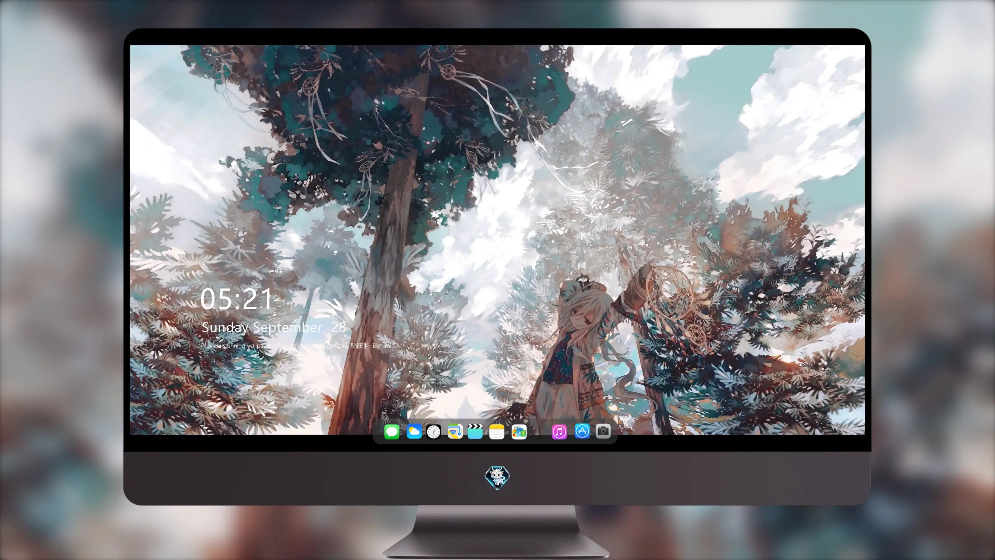995x560 pixels.
Task: Launch the pink iTunes music app
Action: [x=559, y=432]
